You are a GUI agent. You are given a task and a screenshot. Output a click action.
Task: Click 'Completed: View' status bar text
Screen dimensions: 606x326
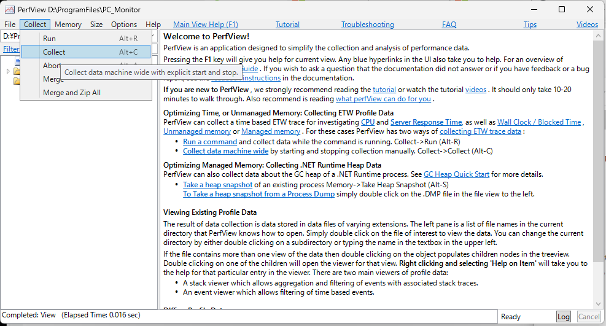[29, 315]
